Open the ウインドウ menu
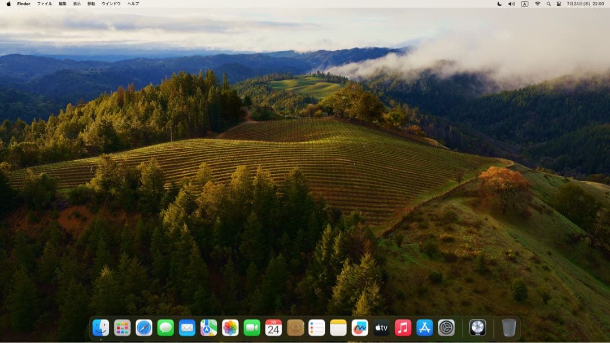Image resolution: width=610 pixels, height=343 pixels. (x=111, y=4)
